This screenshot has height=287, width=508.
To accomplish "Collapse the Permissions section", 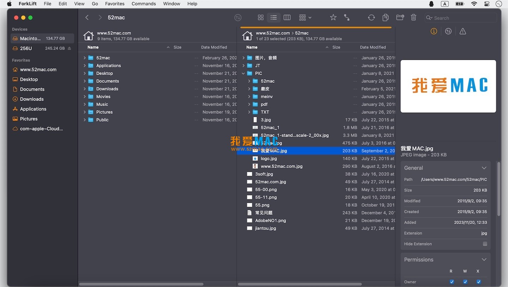I will [484, 260].
